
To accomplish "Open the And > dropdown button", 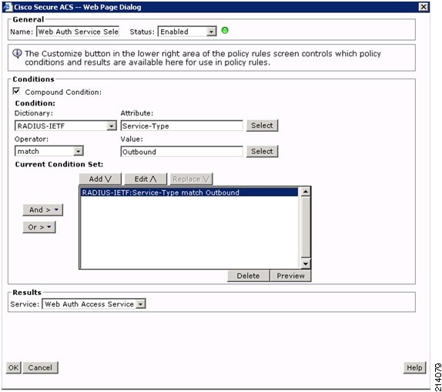I will (x=43, y=210).
